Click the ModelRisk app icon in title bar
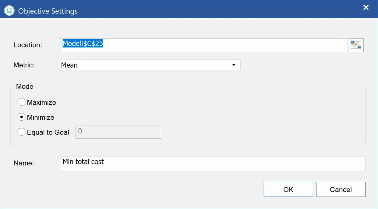This screenshot has width=378, height=209. pos(9,11)
